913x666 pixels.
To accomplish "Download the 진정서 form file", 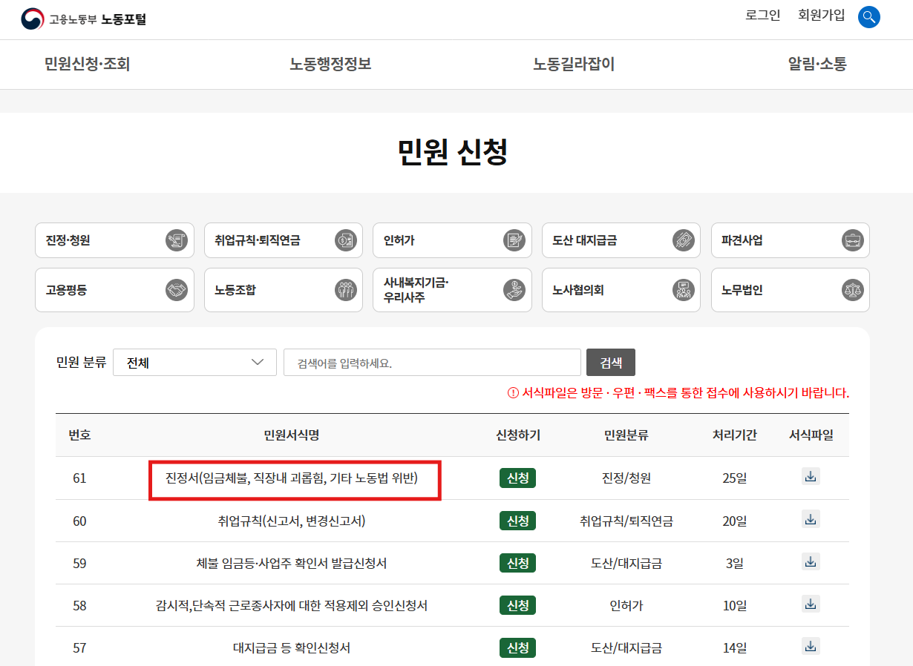I will (810, 478).
